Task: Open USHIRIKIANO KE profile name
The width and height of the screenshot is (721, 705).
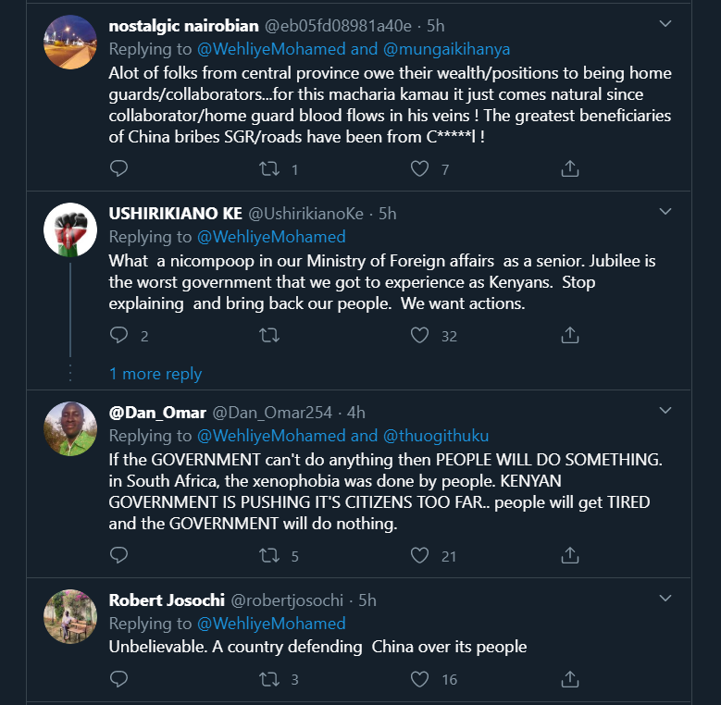Action: 176,214
